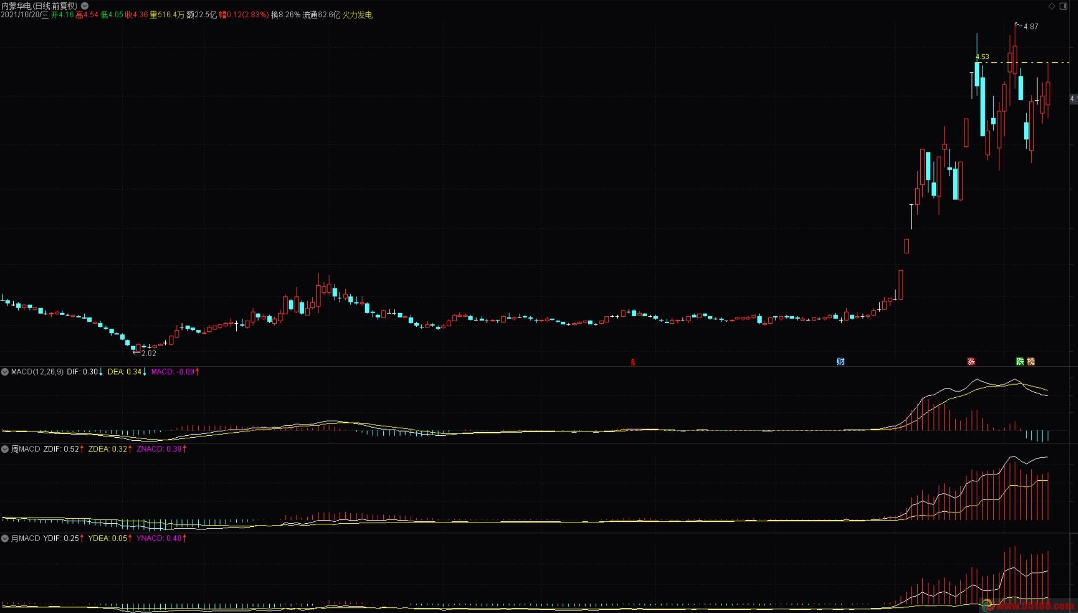Click the YDEA: 0.05 value
Image resolution: width=1078 pixels, height=613 pixels.
(x=107, y=538)
